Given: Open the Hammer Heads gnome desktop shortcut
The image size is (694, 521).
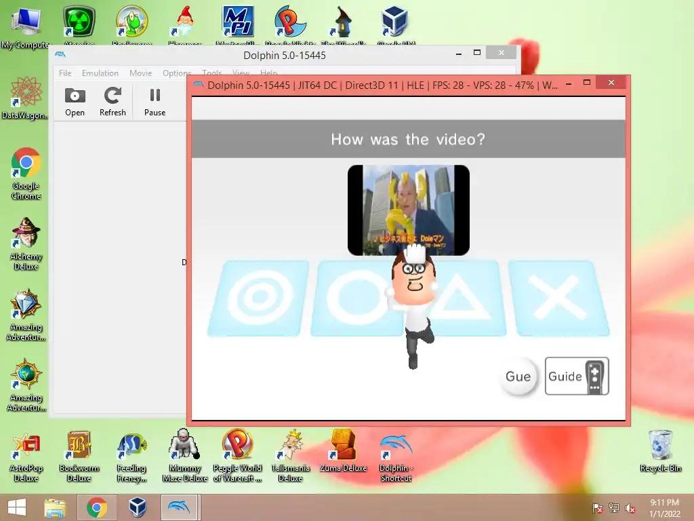Looking at the screenshot, I should coord(185,25).
